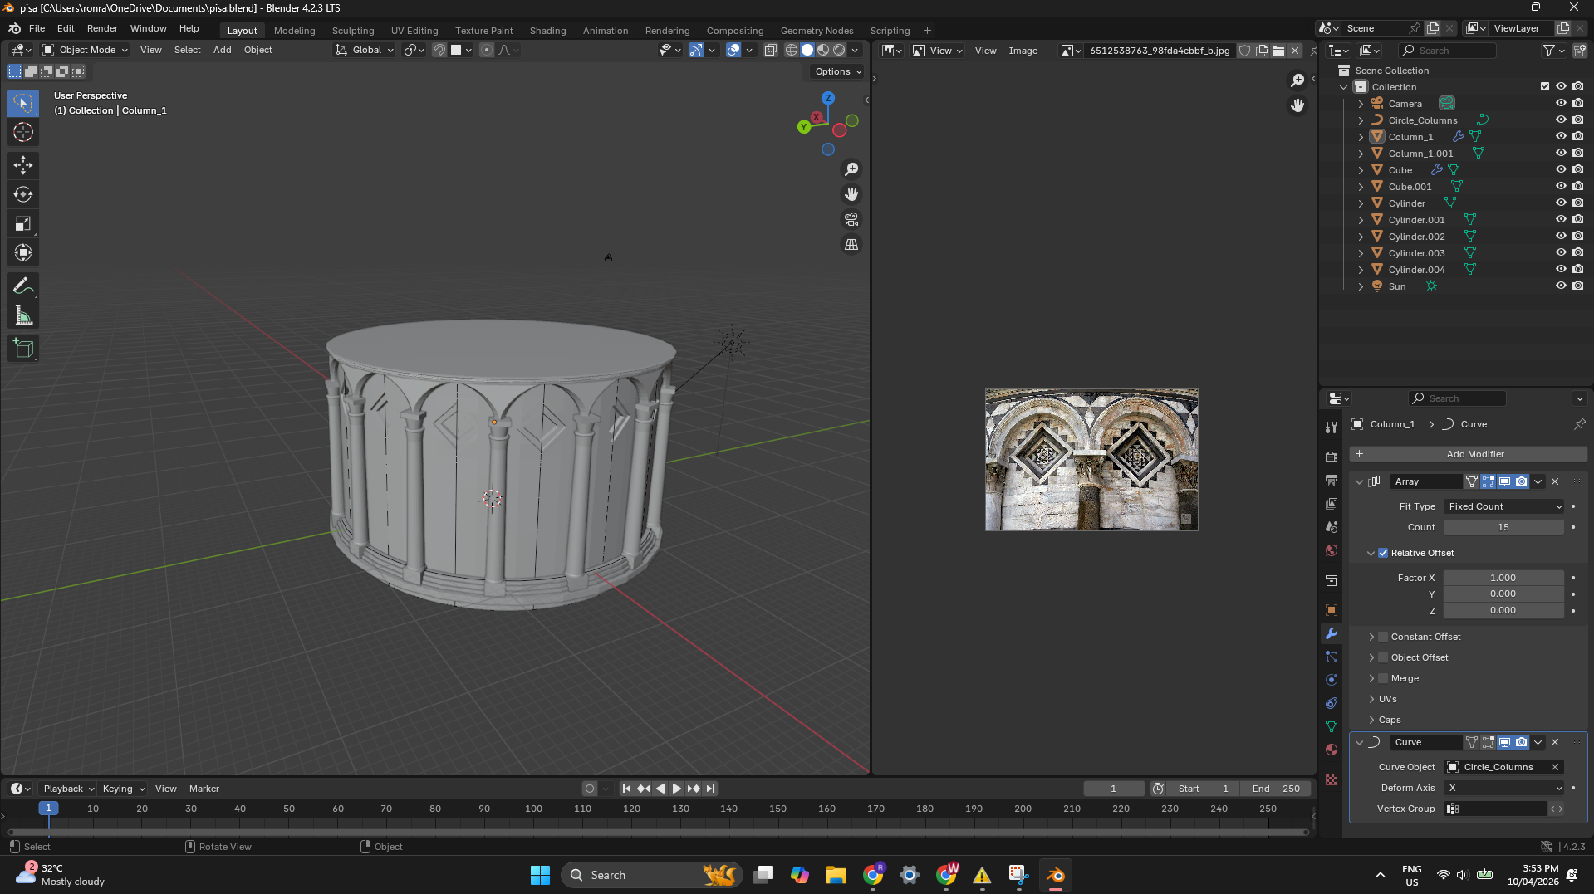Click the viewport pan hand icon
The image size is (1594, 894).
point(851,194)
